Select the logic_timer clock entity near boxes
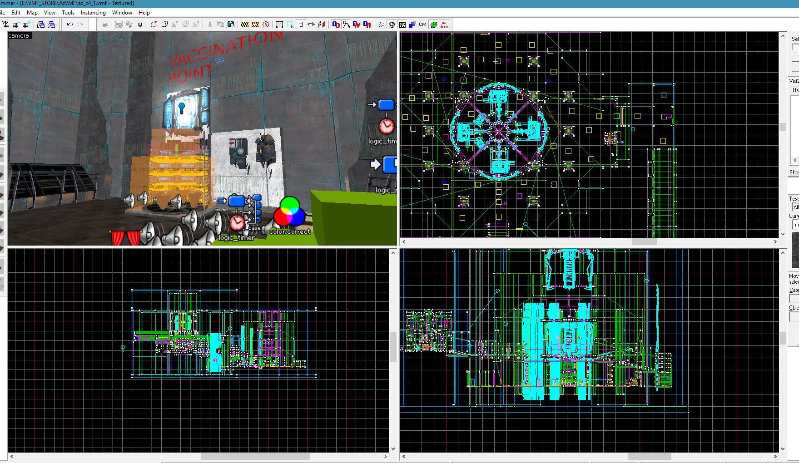799x463 pixels. coord(237,223)
